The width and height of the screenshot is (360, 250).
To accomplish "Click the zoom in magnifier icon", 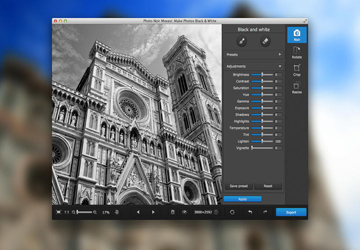I will point(95,212).
